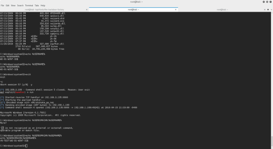Open the Edit menu
The height and width of the screenshot is (149, 273).
7,5
